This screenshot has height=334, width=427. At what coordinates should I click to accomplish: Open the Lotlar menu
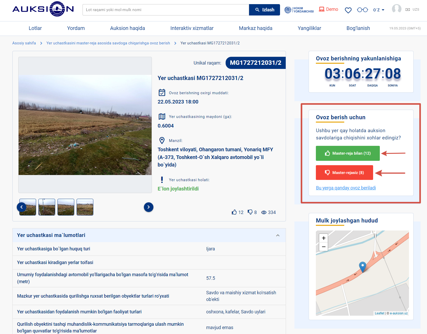(x=35, y=28)
